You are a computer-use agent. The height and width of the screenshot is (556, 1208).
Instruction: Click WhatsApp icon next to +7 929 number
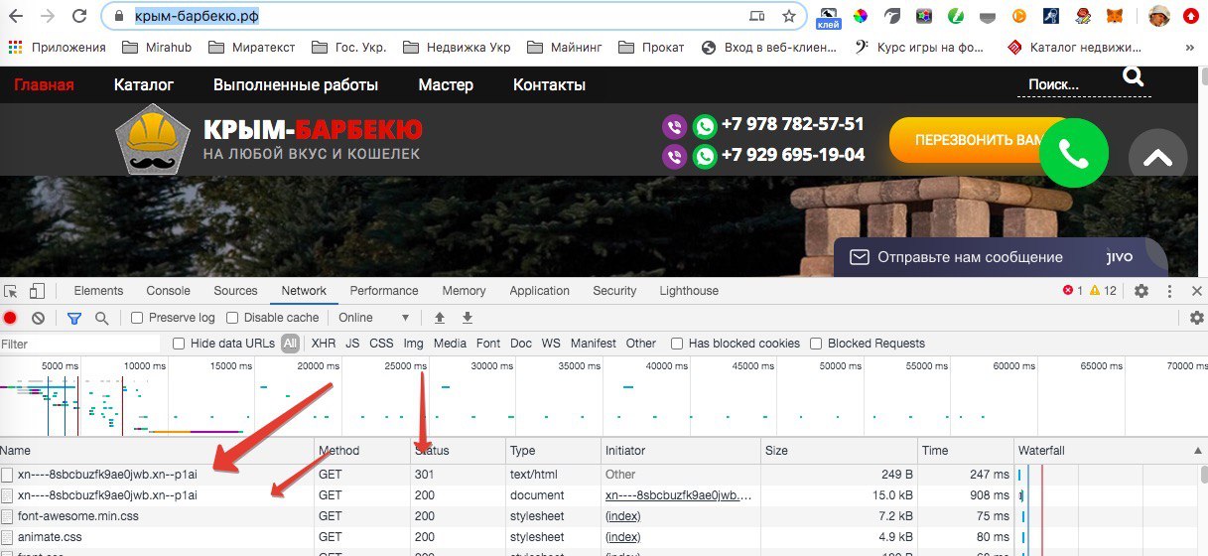tap(705, 156)
